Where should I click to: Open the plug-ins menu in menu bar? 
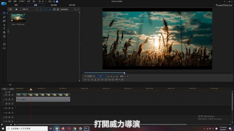[x=22, y=1]
